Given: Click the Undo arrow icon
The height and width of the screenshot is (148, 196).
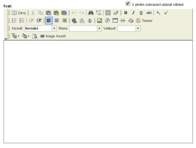Looking at the screenshot, I should click(x=74, y=13).
